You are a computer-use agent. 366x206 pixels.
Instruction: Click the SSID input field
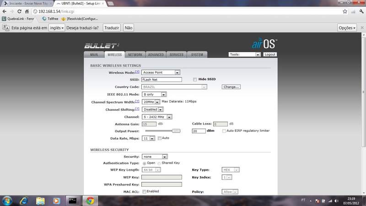[x=161, y=80]
